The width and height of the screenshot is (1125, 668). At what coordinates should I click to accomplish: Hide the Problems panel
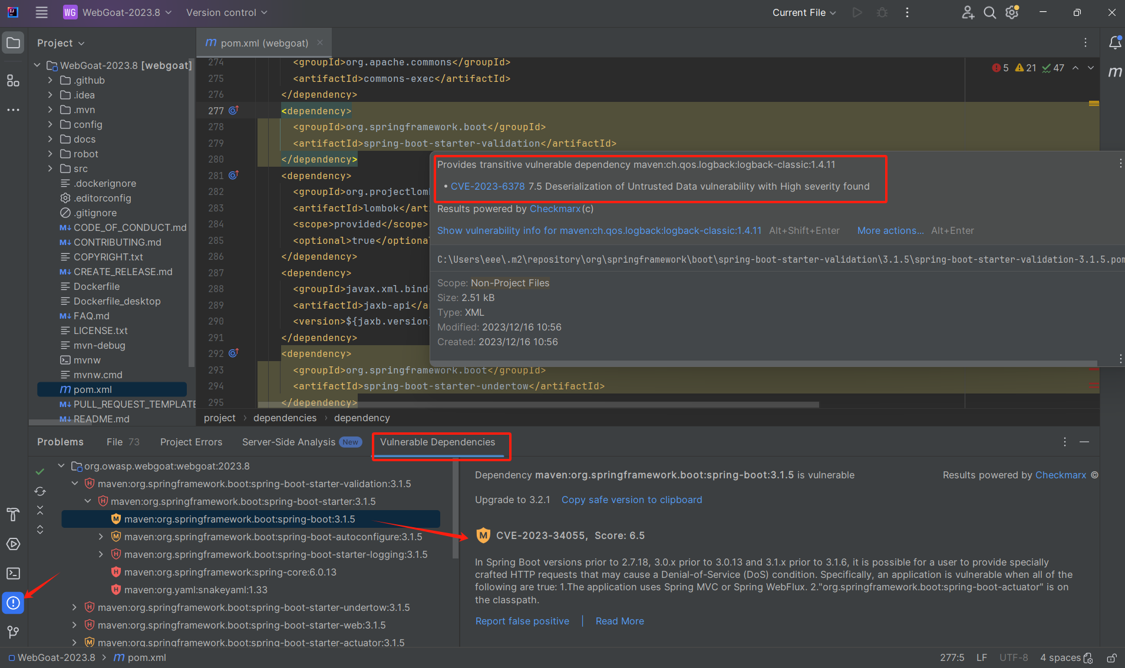coord(1084,442)
